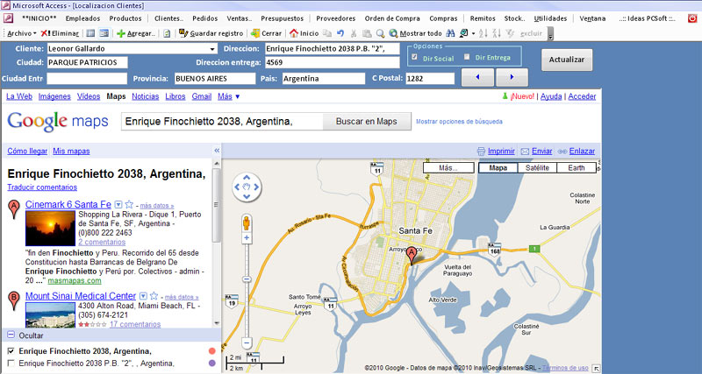Click the Street View pegman icon
This screenshot has height=374, width=702.
tap(247, 221)
